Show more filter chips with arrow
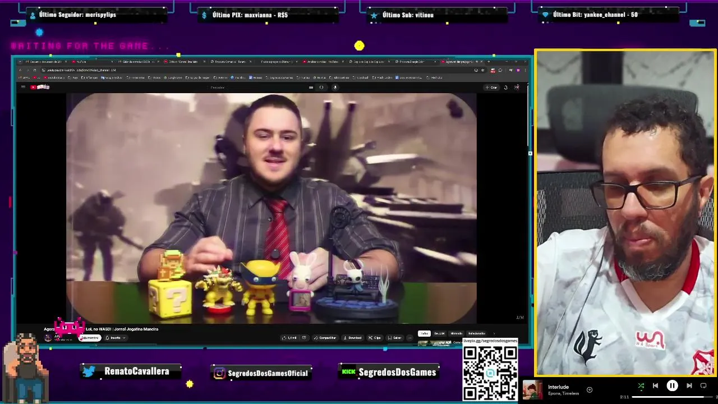Screen dimensions: 718x404 [494, 333]
